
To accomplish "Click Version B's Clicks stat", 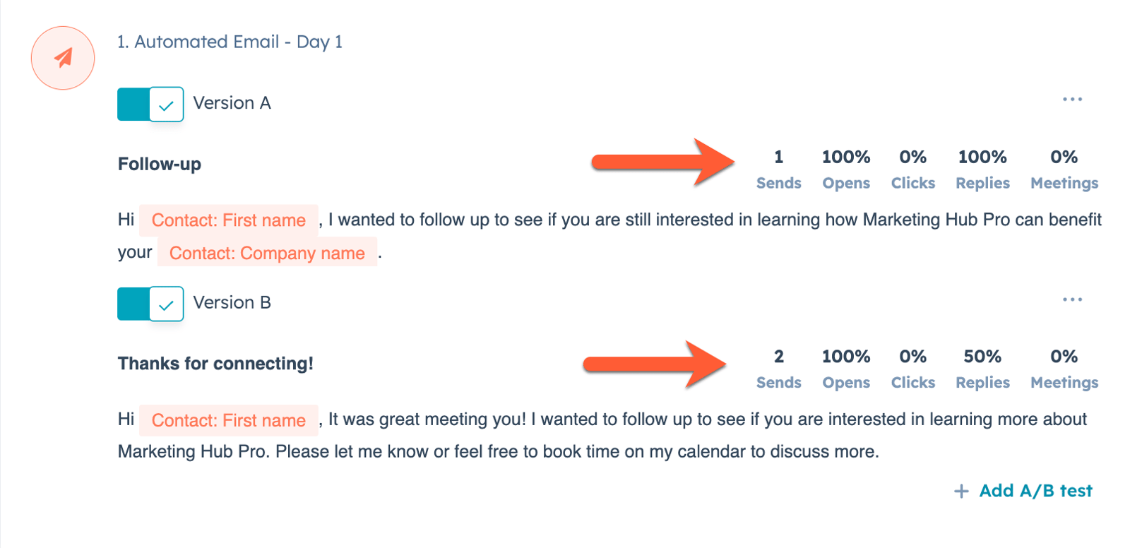I will (912, 369).
